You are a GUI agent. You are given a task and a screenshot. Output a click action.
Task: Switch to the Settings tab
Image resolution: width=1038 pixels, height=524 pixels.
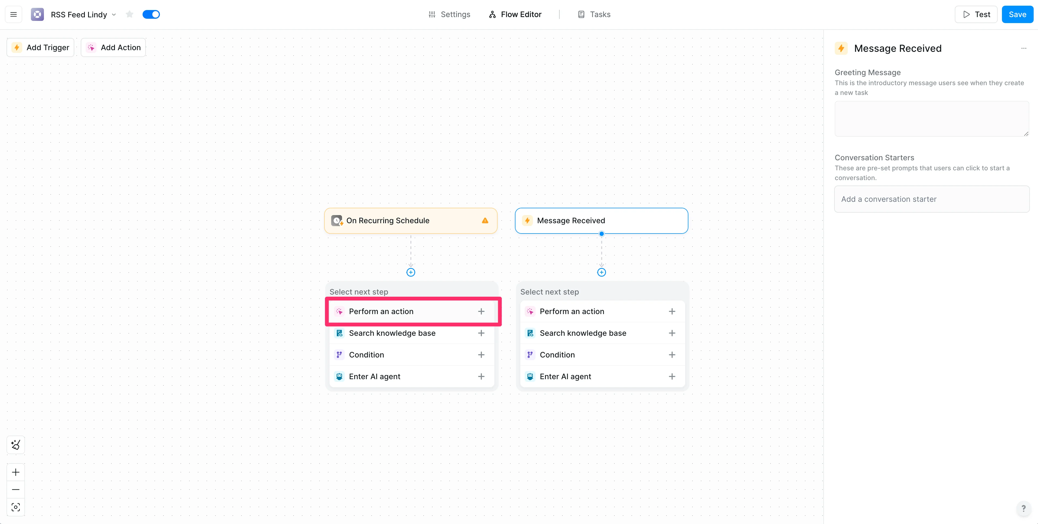coord(449,15)
